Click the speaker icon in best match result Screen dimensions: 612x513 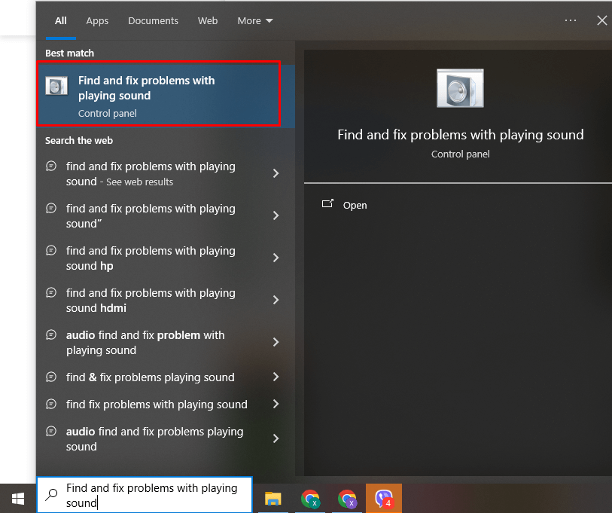point(56,86)
